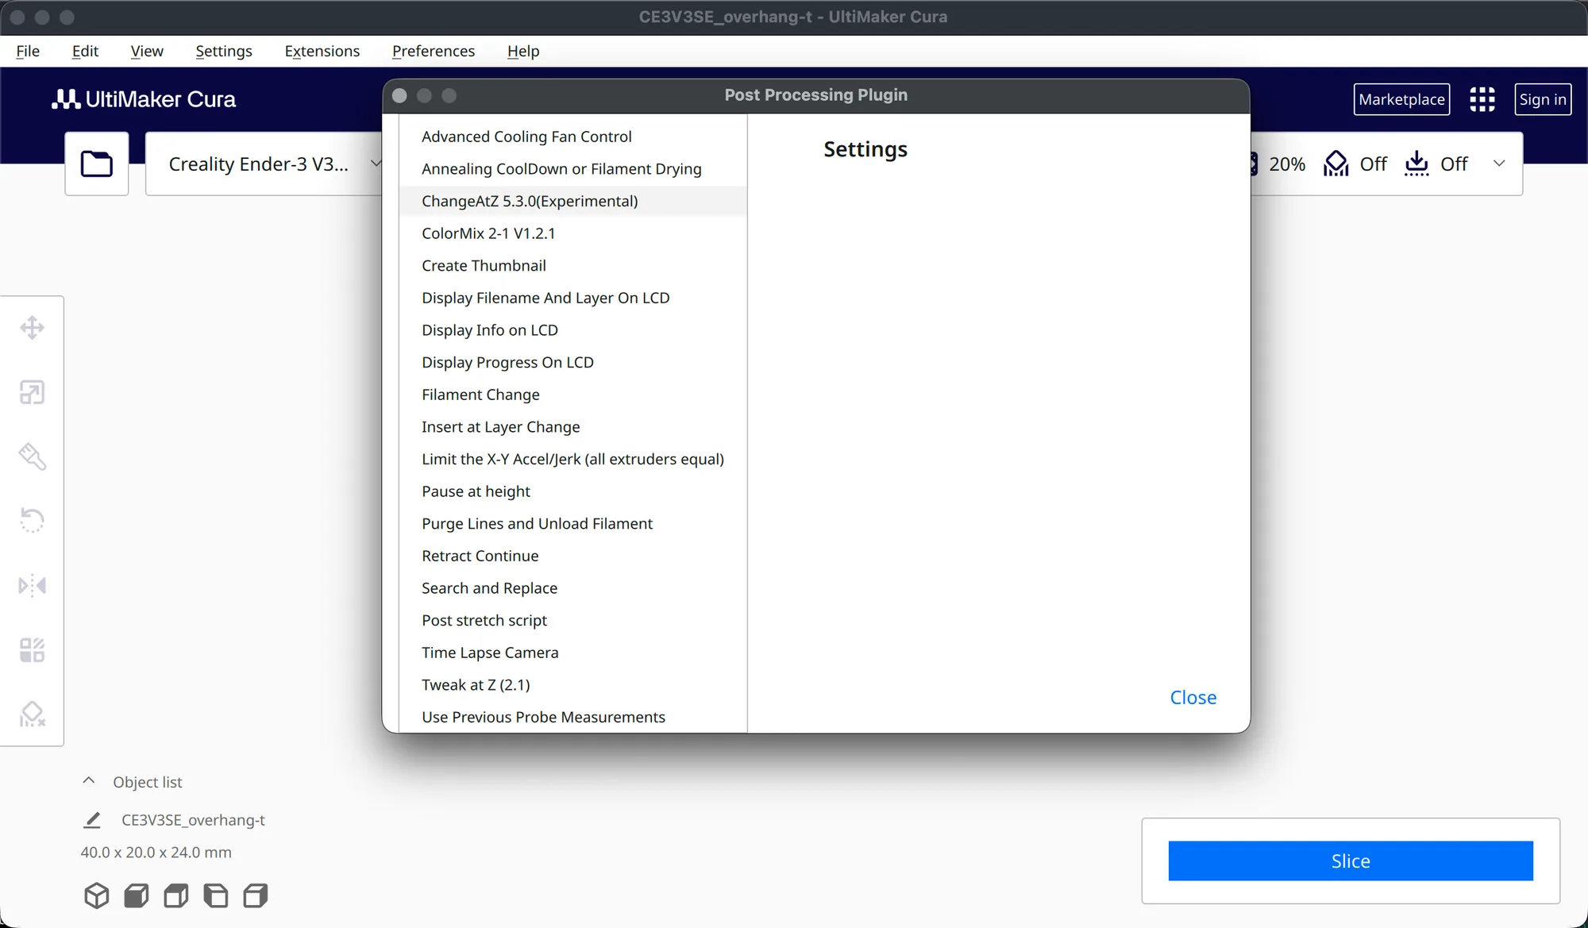This screenshot has width=1588, height=928.
Task: Click the Slice button
Action: pos(1351,861)
